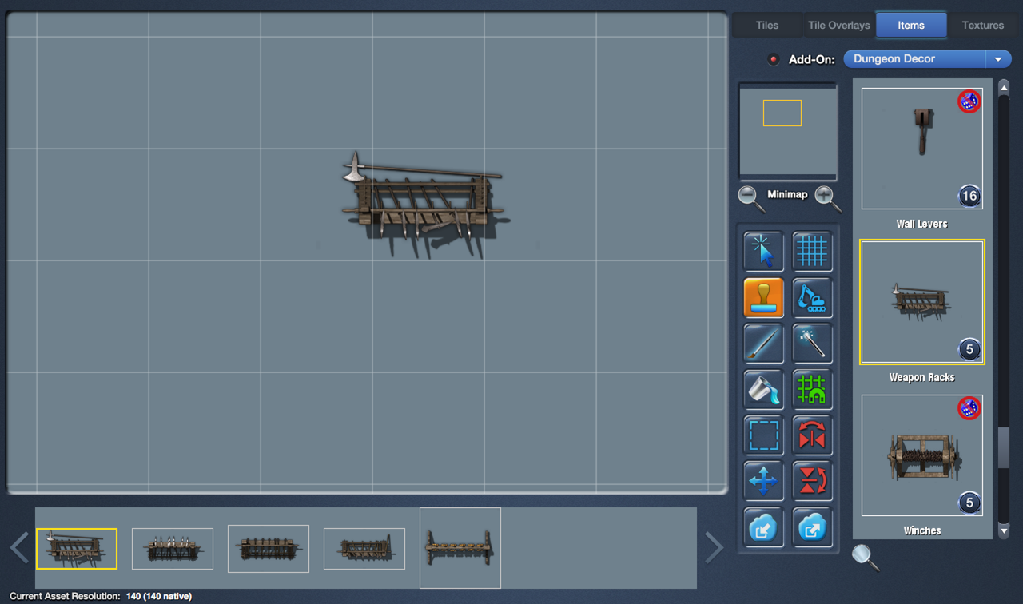Click the Current Asset Resolution status text
This screenshot has height=604, width=1023.
tap(101, 596)
